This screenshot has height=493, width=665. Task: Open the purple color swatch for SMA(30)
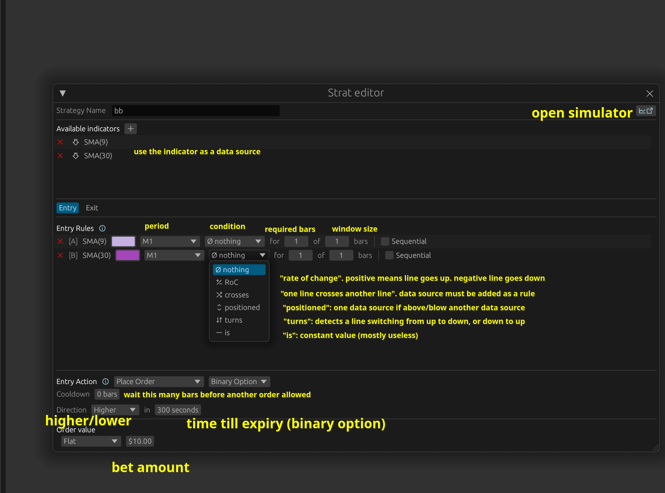[128, 255]
